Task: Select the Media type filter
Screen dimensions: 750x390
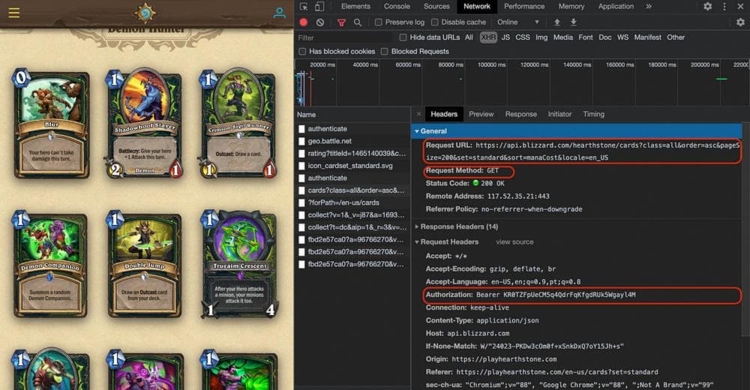Action: pyautogui.click(x=563, y=37)
